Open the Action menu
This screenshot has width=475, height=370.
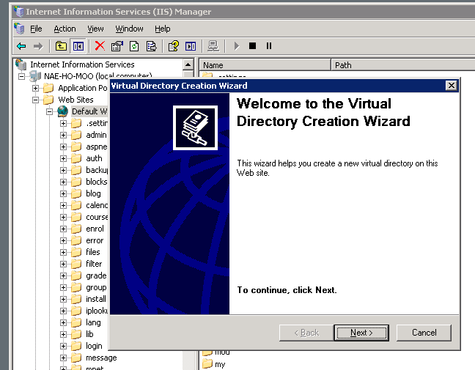[x=65, y=29]
